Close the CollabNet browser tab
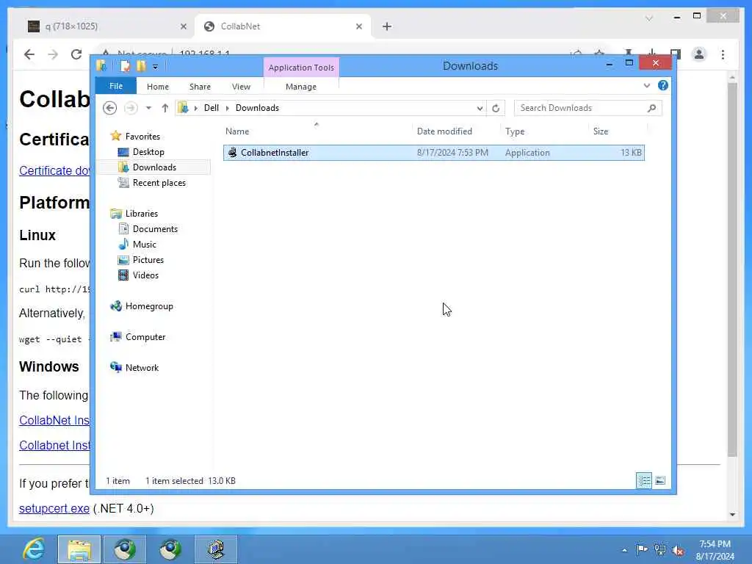 (x=358, y=26)
